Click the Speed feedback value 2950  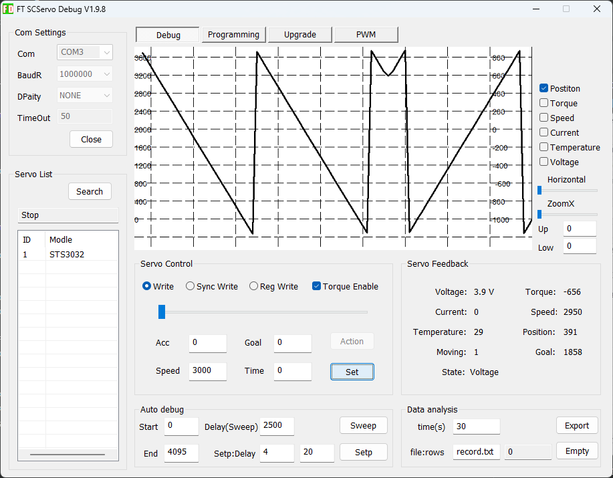pyautogui.click(x=572, y=312)
